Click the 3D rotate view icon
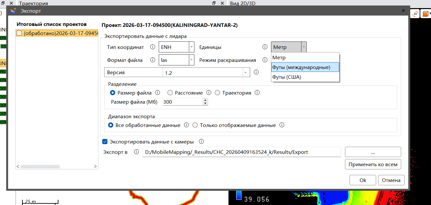Viewport: 431px width, 205px height. click(415, 14)
